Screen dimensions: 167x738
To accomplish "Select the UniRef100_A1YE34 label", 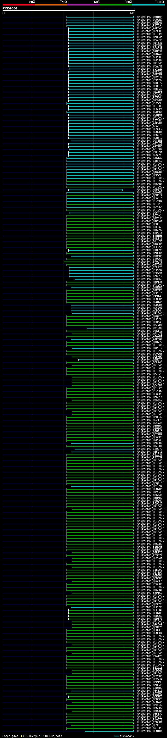I will click(150, 63).
